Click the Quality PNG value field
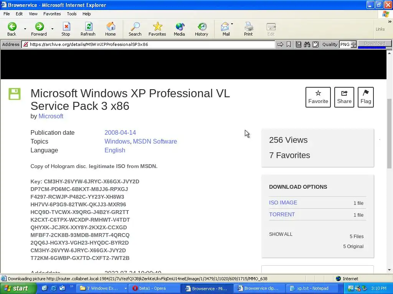This screenshot has width=393, height=294. 345,44
